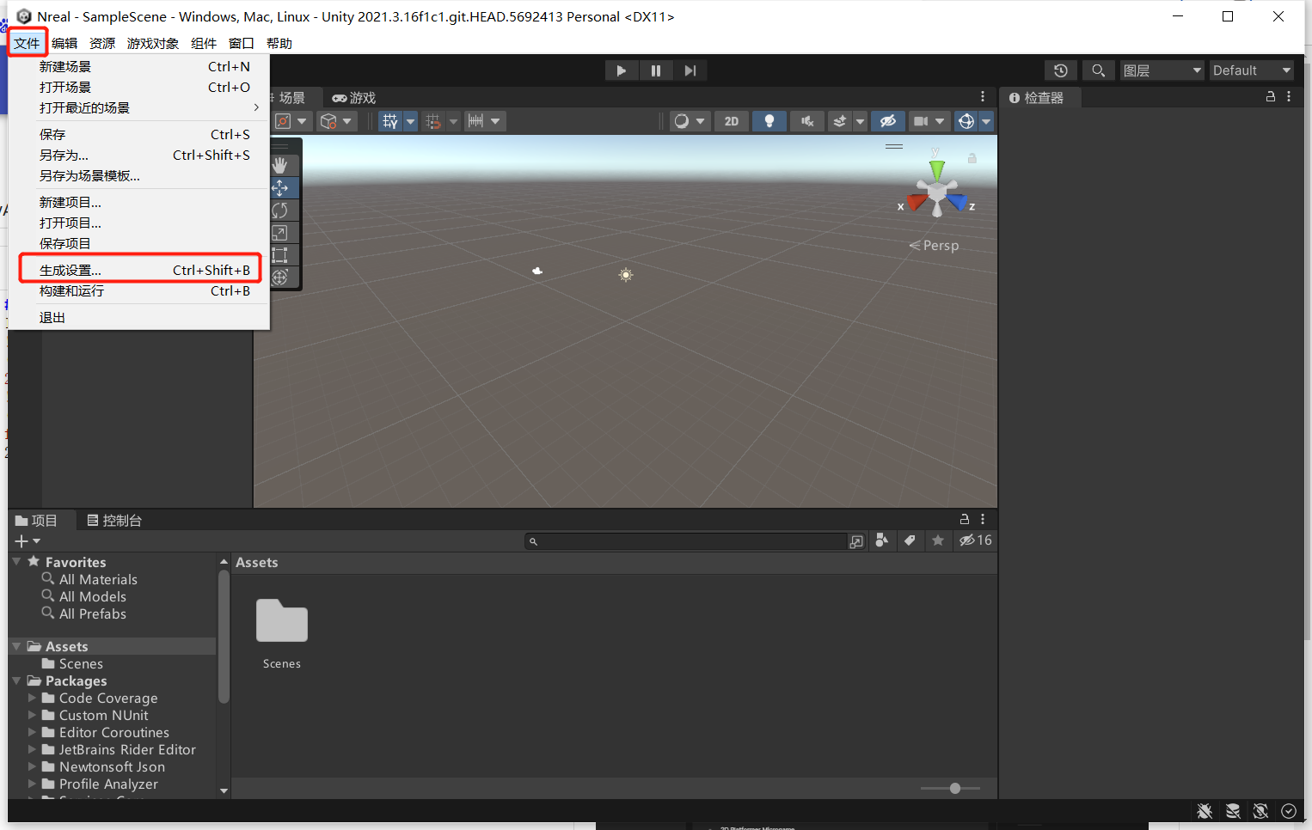Click All Prefabs under Favorites
The height and width of the screenshot is (830, 1312).
pos(90,613)
